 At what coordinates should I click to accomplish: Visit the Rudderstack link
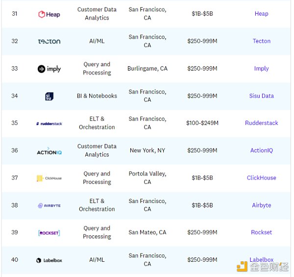pyautogui.click(x=261, y=123)
